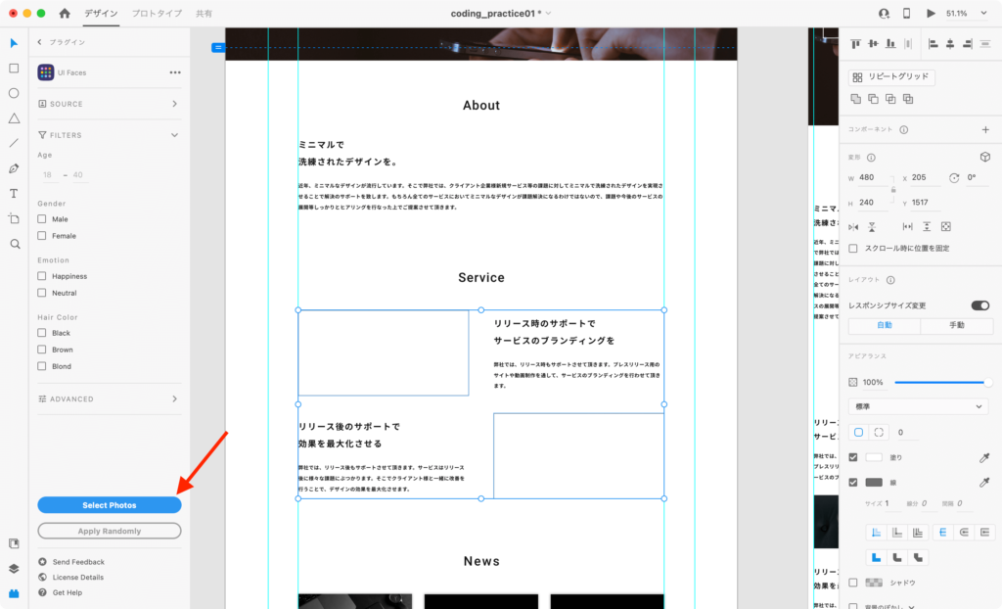Select the Select (arrow) tool
The height and width of the screenshot is (609, 1002).
14,43
